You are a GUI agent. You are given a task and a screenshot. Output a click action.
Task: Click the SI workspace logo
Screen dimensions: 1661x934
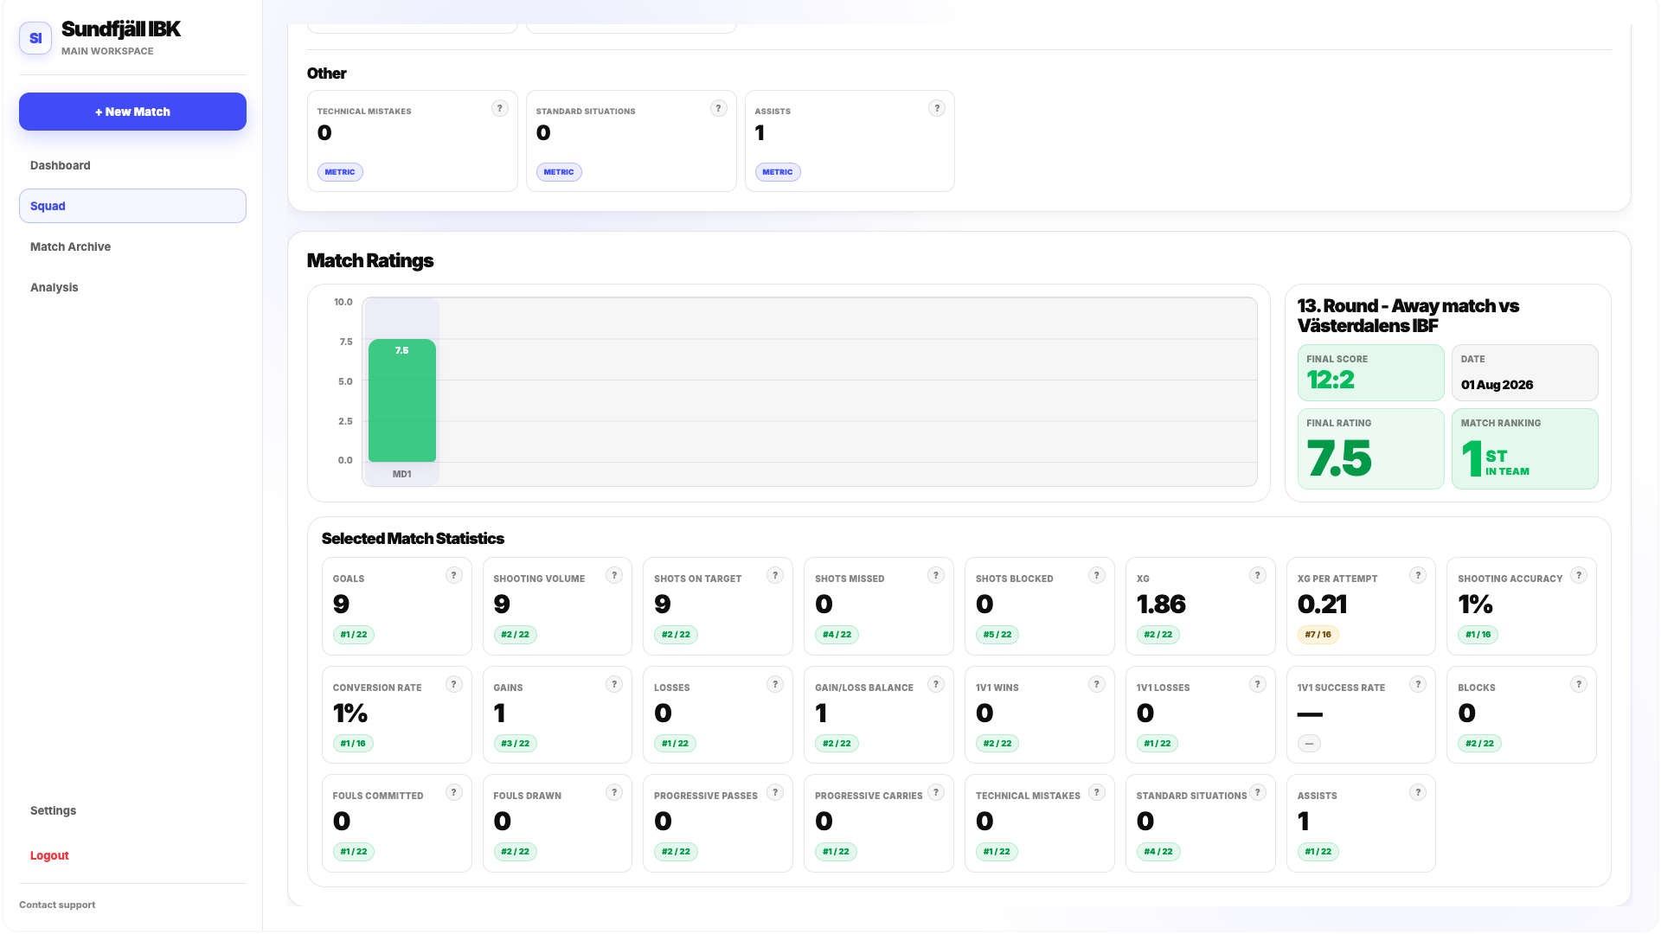click(35, 38)
